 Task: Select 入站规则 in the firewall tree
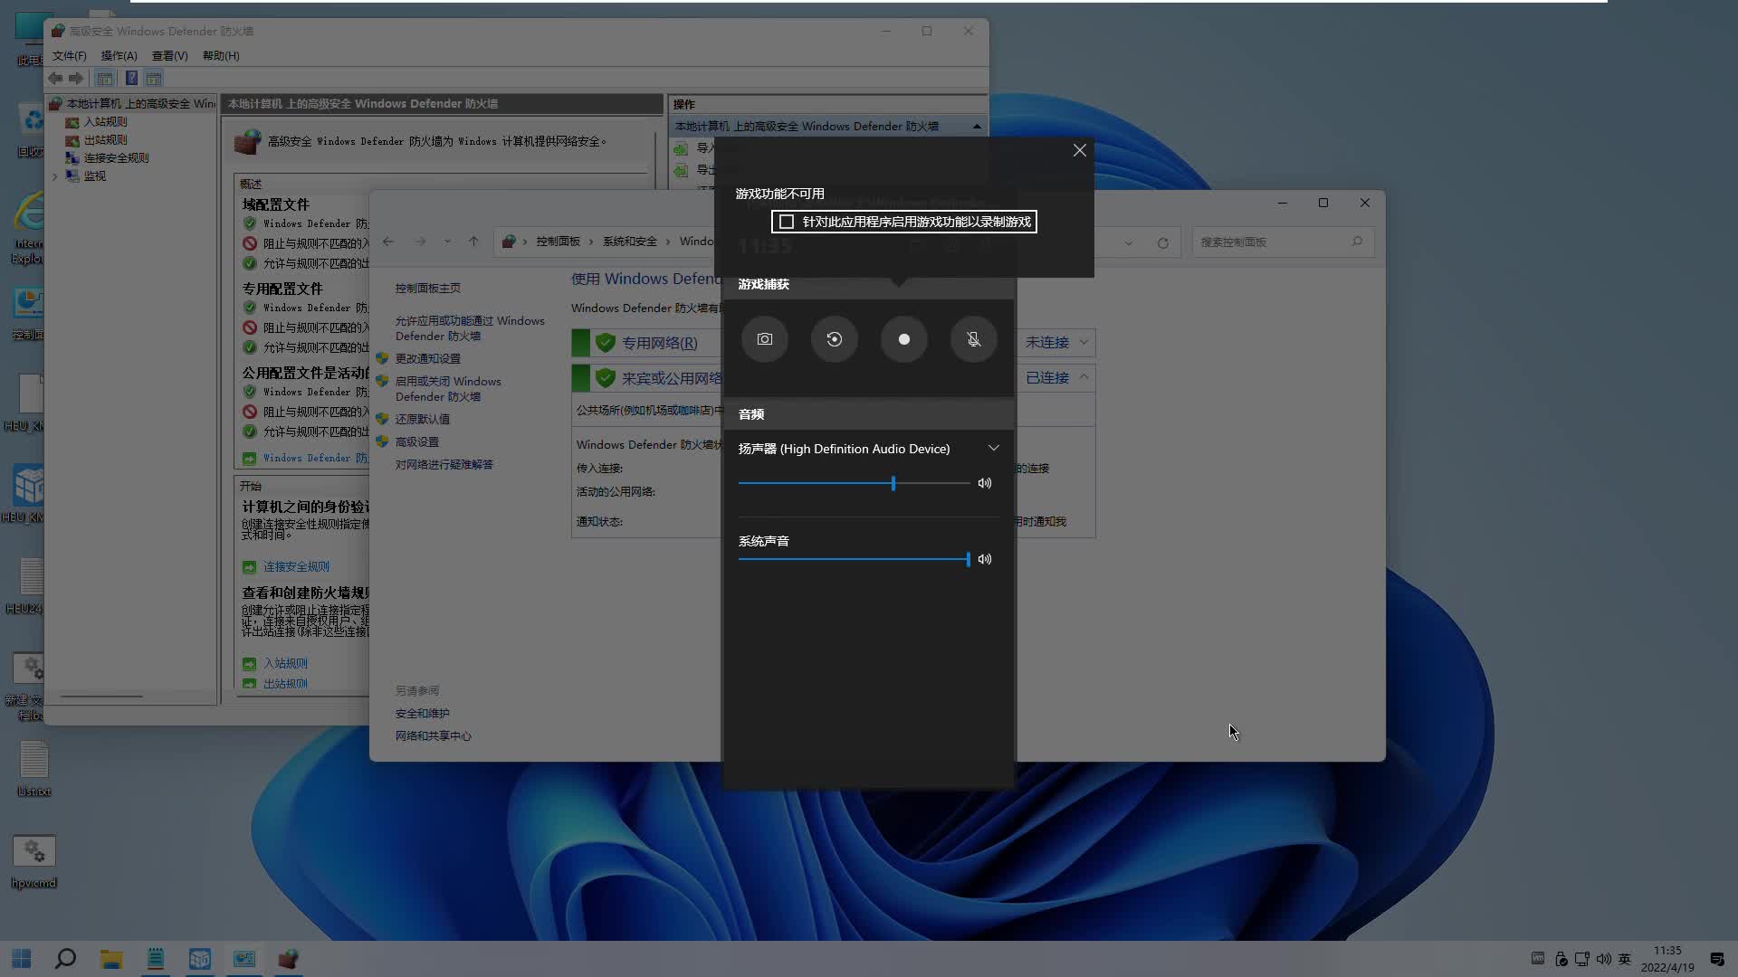pos(105,122)
